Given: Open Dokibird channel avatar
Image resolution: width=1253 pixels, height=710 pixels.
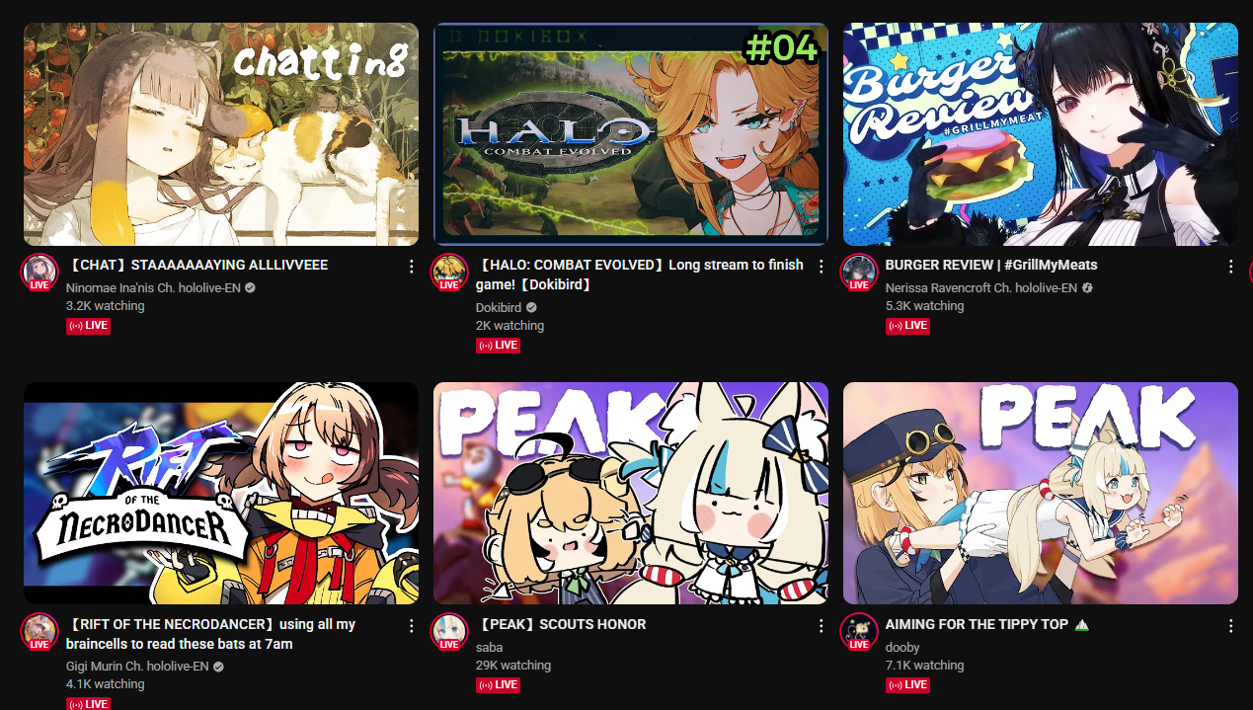Looking at the screenshot, I should tap(449, 272).
